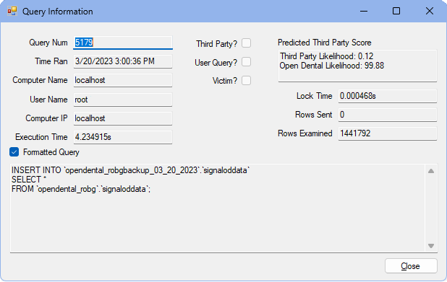Select the Query Num field
Screen dimensions: 447x282
coord(123,43)
